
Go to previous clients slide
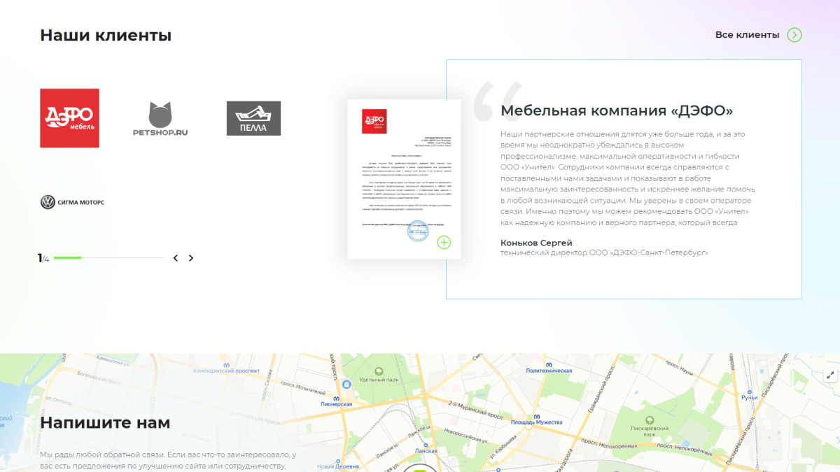[x=176, y=258]
